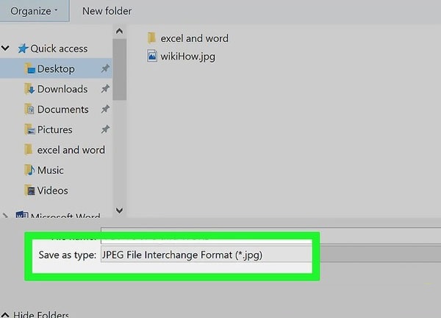Click the Downloads arrow icon in sidebar
Screen dimensions: 441x318
click(29, 89)
